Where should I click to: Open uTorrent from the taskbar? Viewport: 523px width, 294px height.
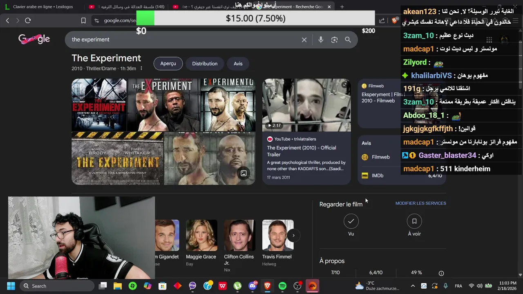click(237, 286)
